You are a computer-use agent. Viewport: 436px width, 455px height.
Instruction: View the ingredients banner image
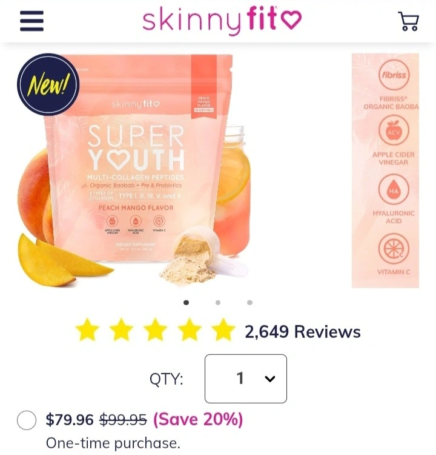coord(385,170)
